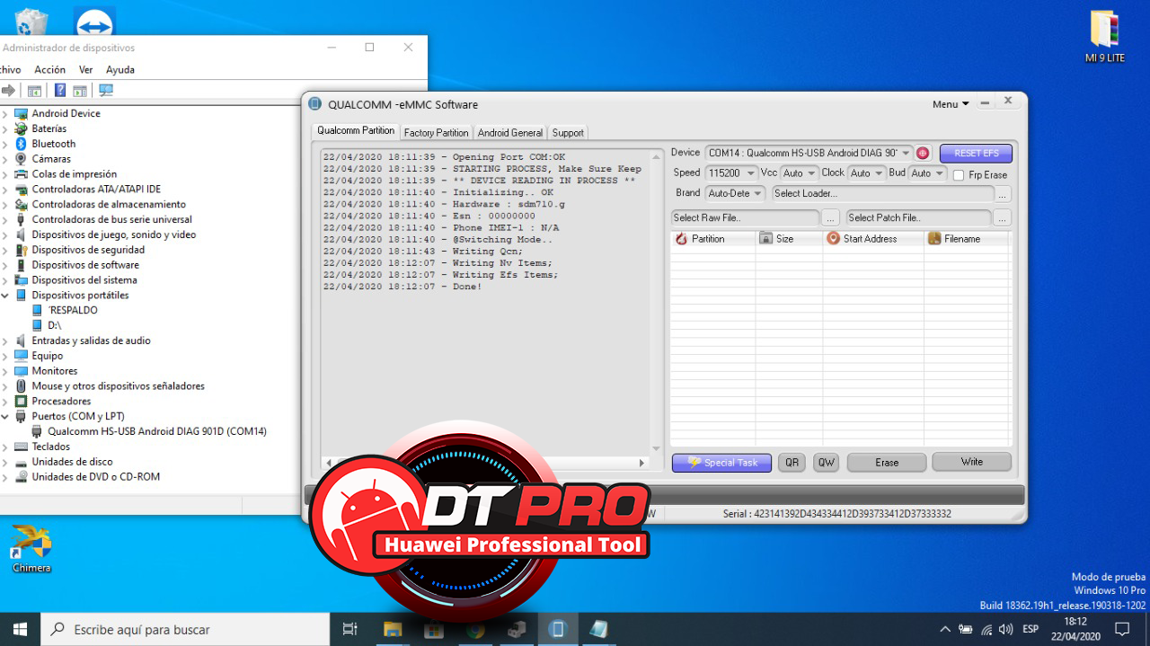
Task: Open Task View on the taskbar
Action: [350, 629]
